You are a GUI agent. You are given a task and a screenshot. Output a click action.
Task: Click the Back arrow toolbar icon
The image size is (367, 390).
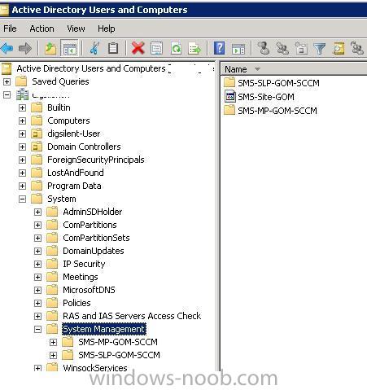[7, 49]
